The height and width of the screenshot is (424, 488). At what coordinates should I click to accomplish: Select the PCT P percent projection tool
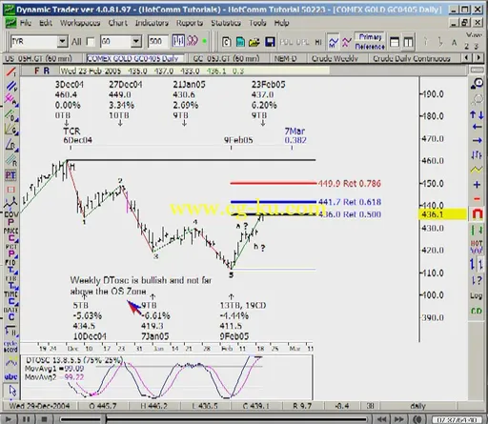click(x=10, y=251)
